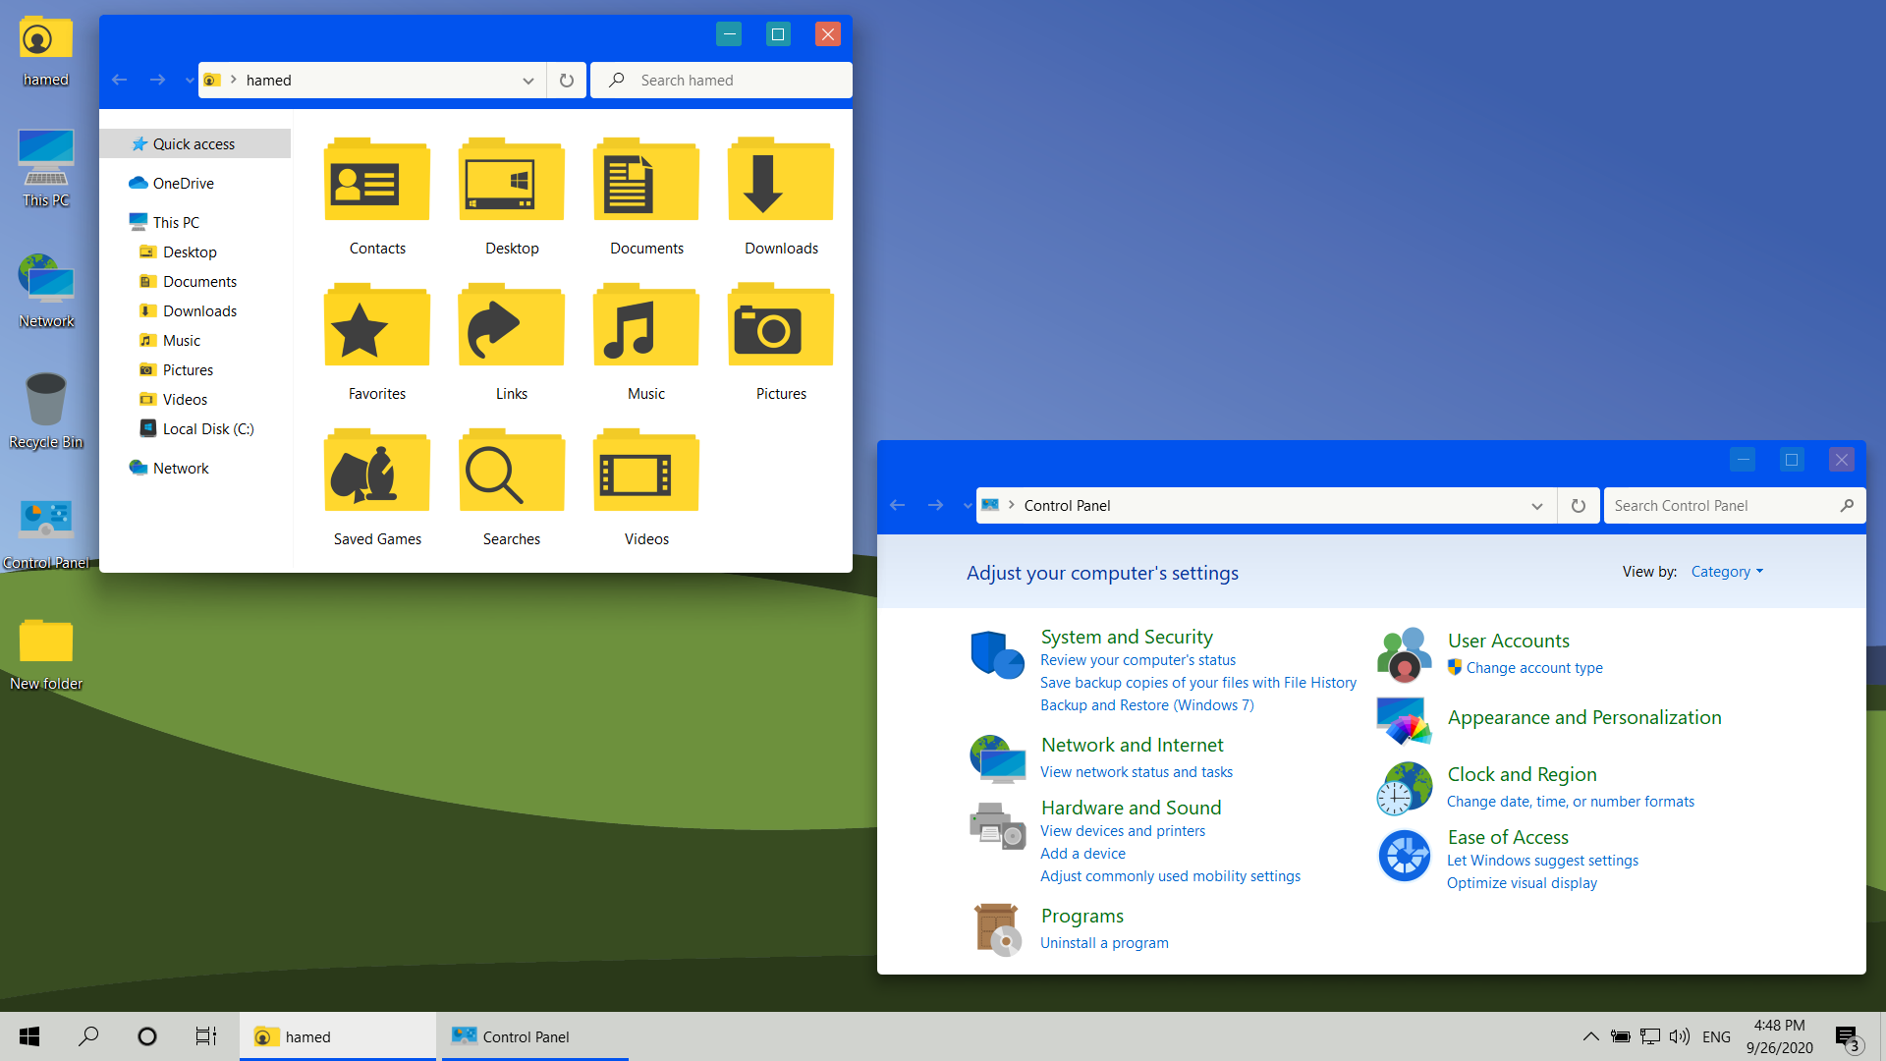Open the Saved Games folder
The height and width of the screenshot is (1061, 1886).
click(x=376, y=471)
